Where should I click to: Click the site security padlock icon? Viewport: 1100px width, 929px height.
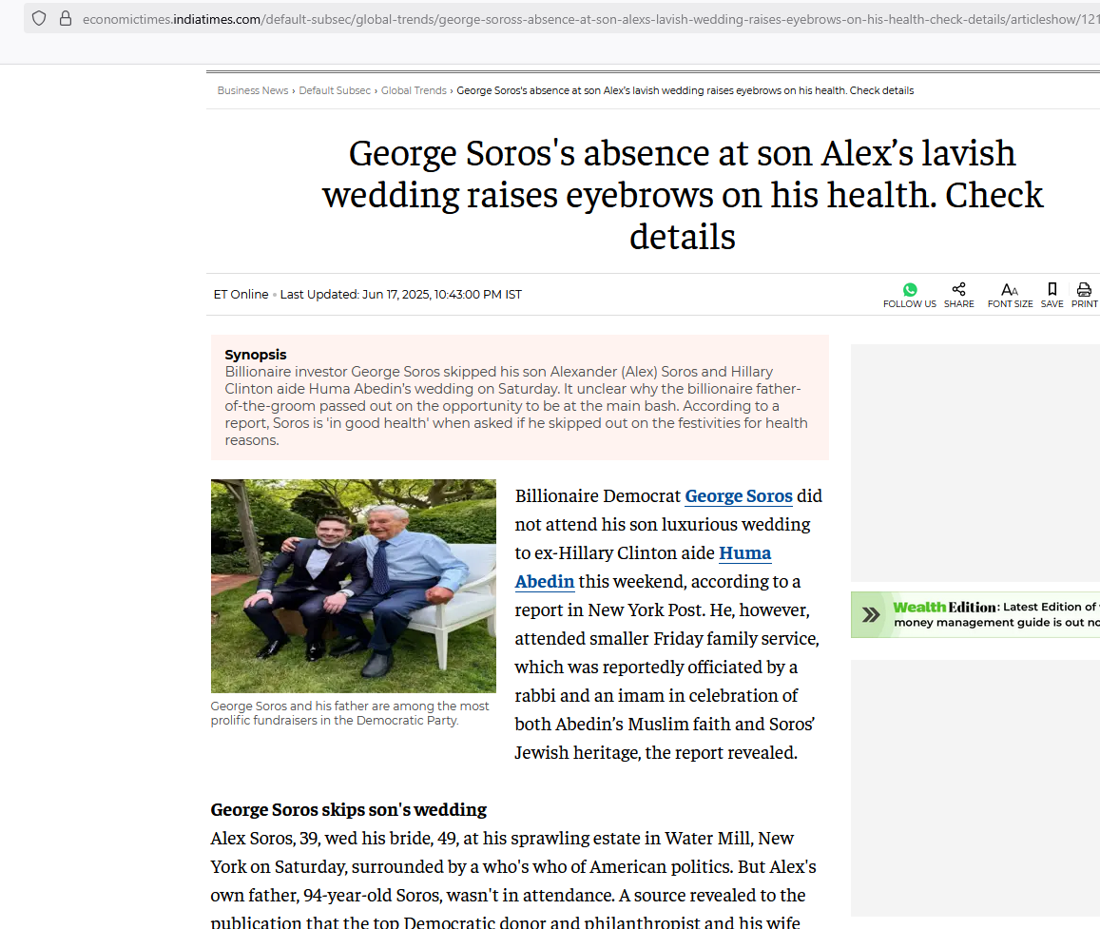(66, 19)
